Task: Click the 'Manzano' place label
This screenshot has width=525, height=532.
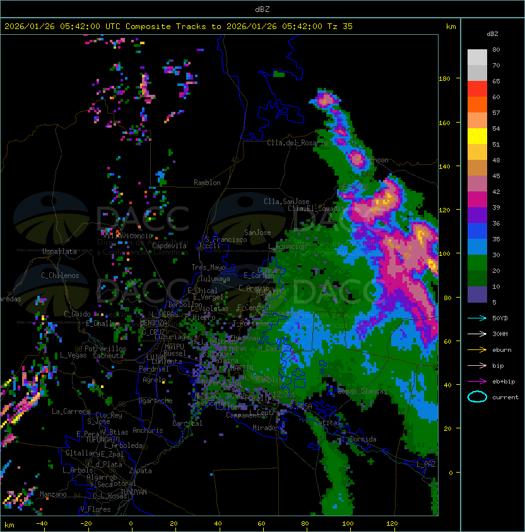Action: coord(53,494)
